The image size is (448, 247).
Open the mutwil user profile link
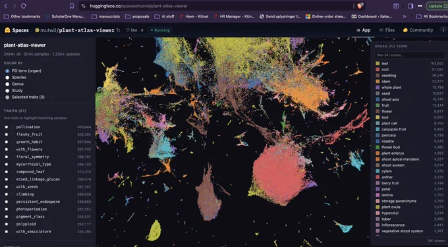49,30
